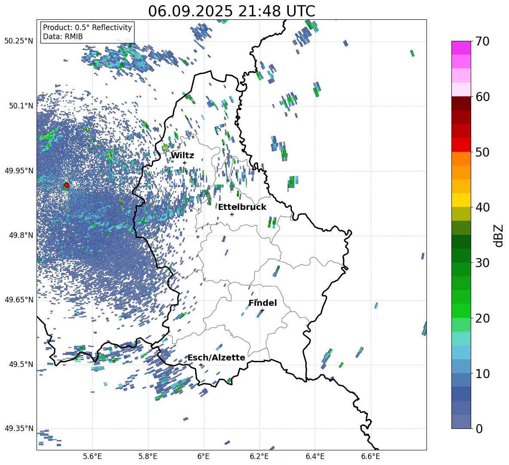Click the Esch/Alzette station cross marker
Image resolution: width=509 pixels, height=465 pixels.
click(201, 365)
